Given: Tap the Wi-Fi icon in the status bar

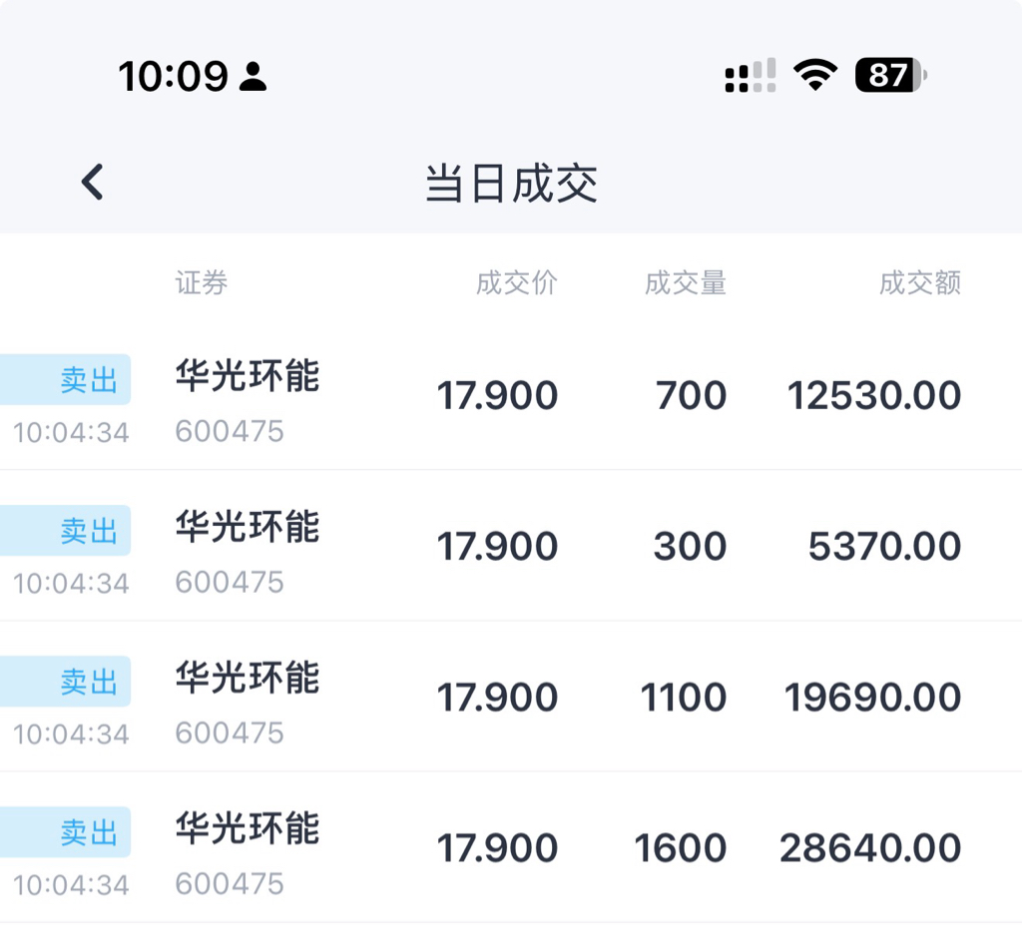Looking at the screenshot, I should pos(815,75).
